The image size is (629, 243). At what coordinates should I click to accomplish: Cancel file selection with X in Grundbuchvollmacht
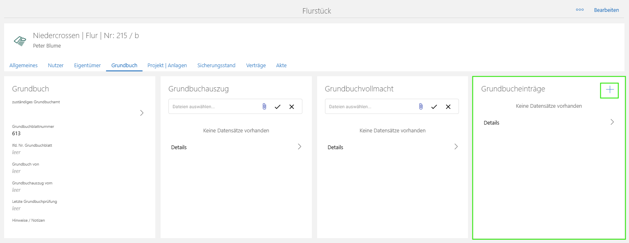pos(448,107)
